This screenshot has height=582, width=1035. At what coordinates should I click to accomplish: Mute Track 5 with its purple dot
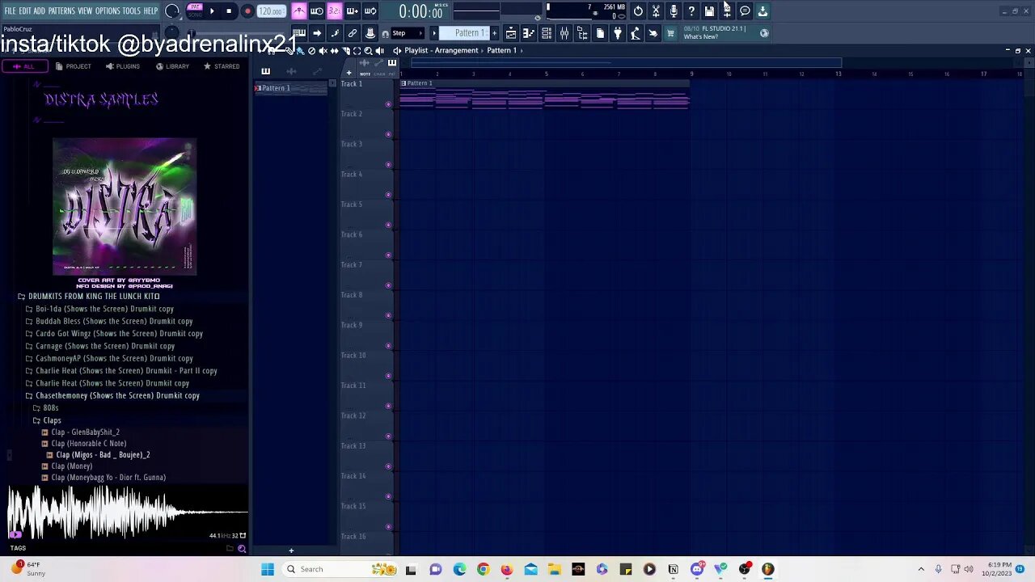coord(388,225)
